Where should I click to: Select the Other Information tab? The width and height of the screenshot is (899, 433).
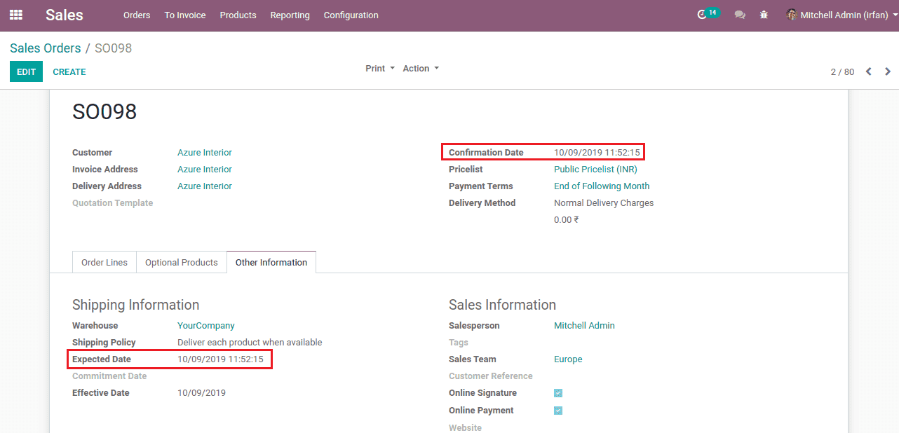point(271,262)
